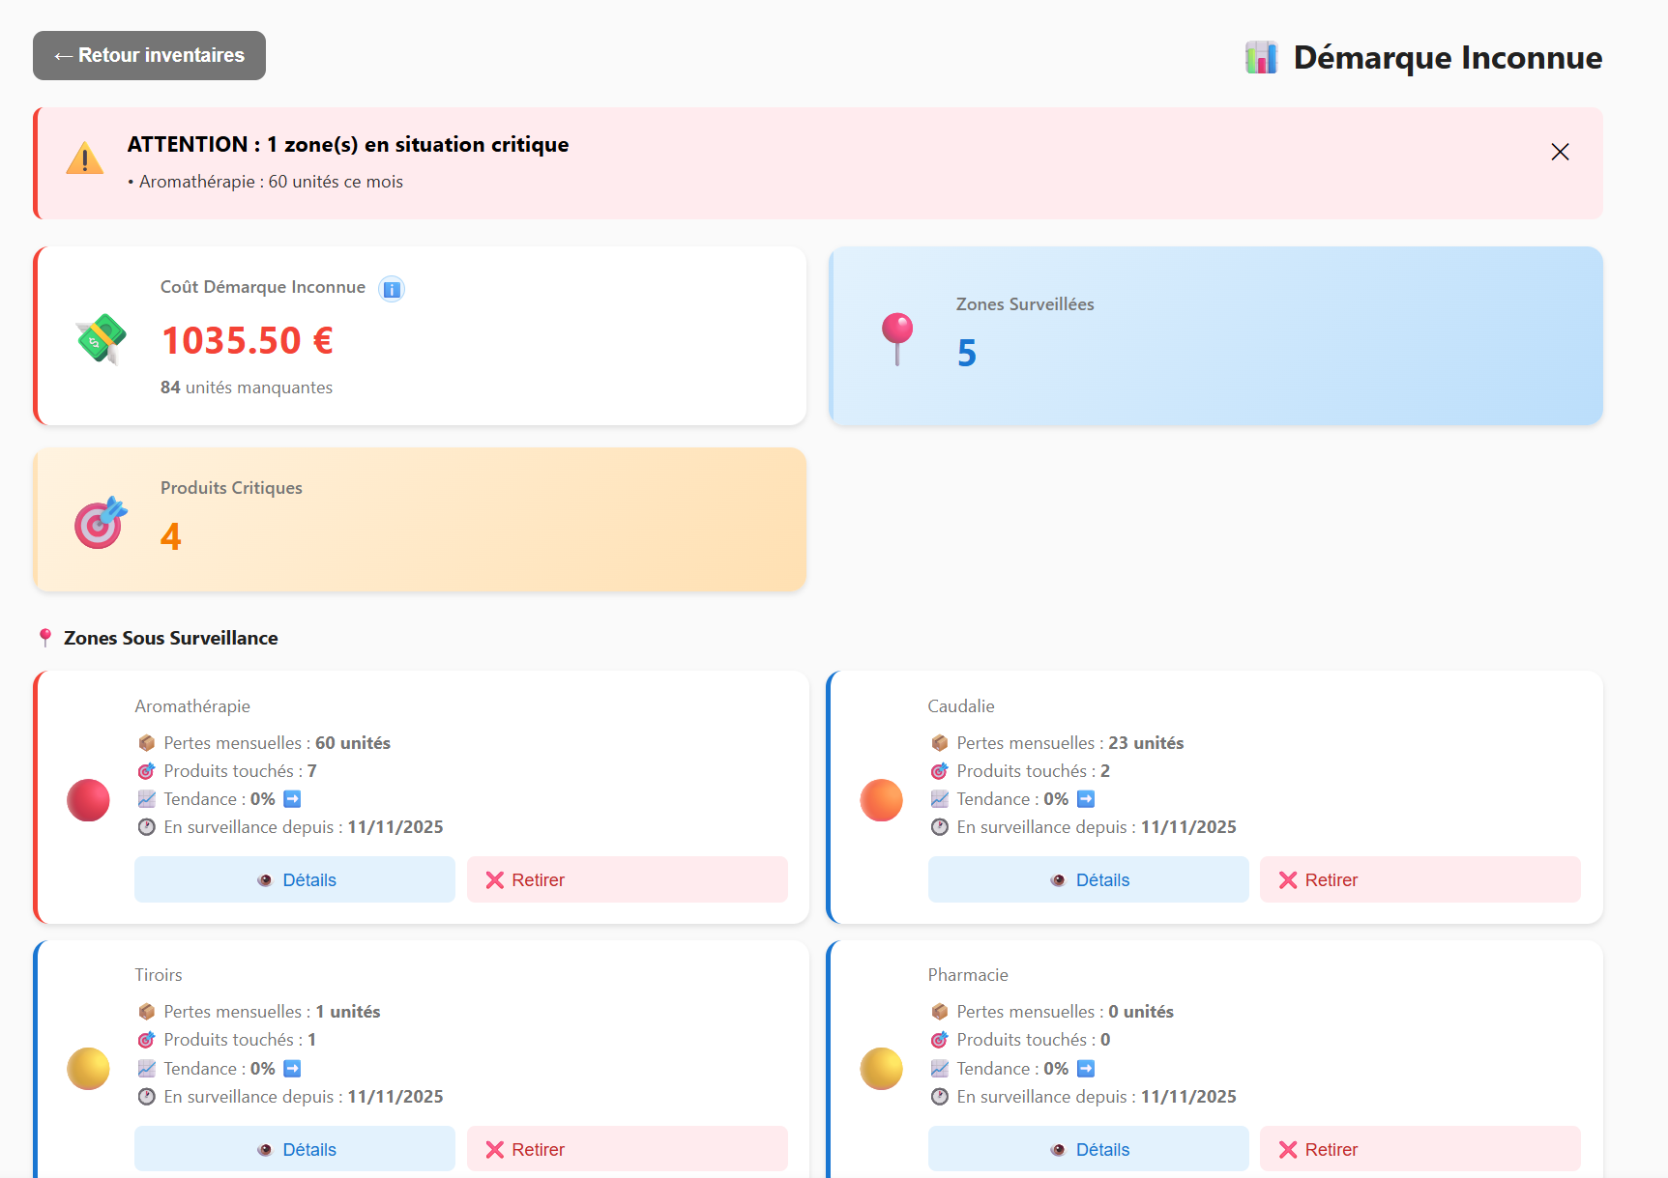Click the pin icon on Zones Surveillées card
1668x1178 pixels.
click(x=896, y=335)
